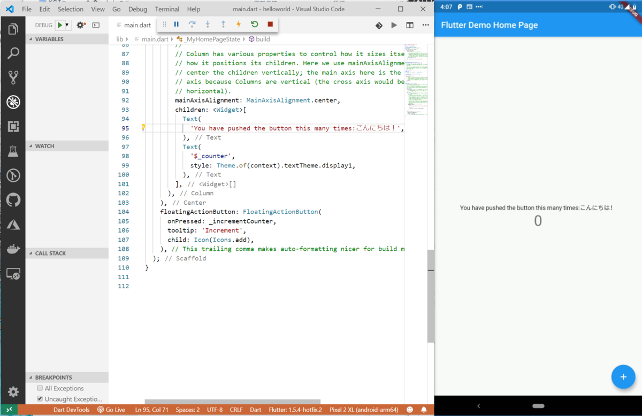
Task: Step Out in the debug toolbar
Action: 223,24
